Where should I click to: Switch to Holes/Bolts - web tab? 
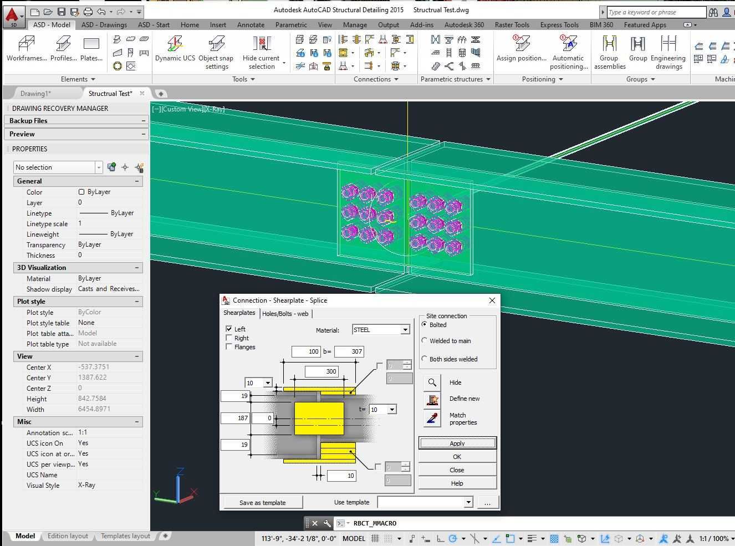coord(285,314)
